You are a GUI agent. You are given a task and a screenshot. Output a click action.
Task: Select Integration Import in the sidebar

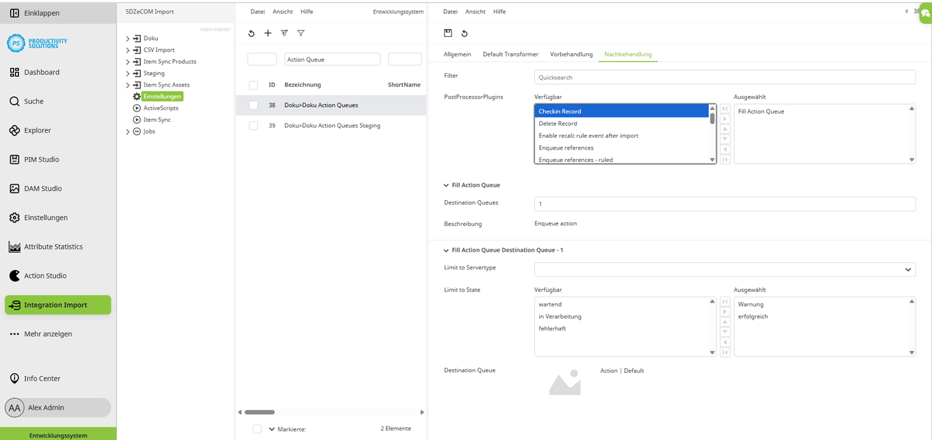[58, 305]
